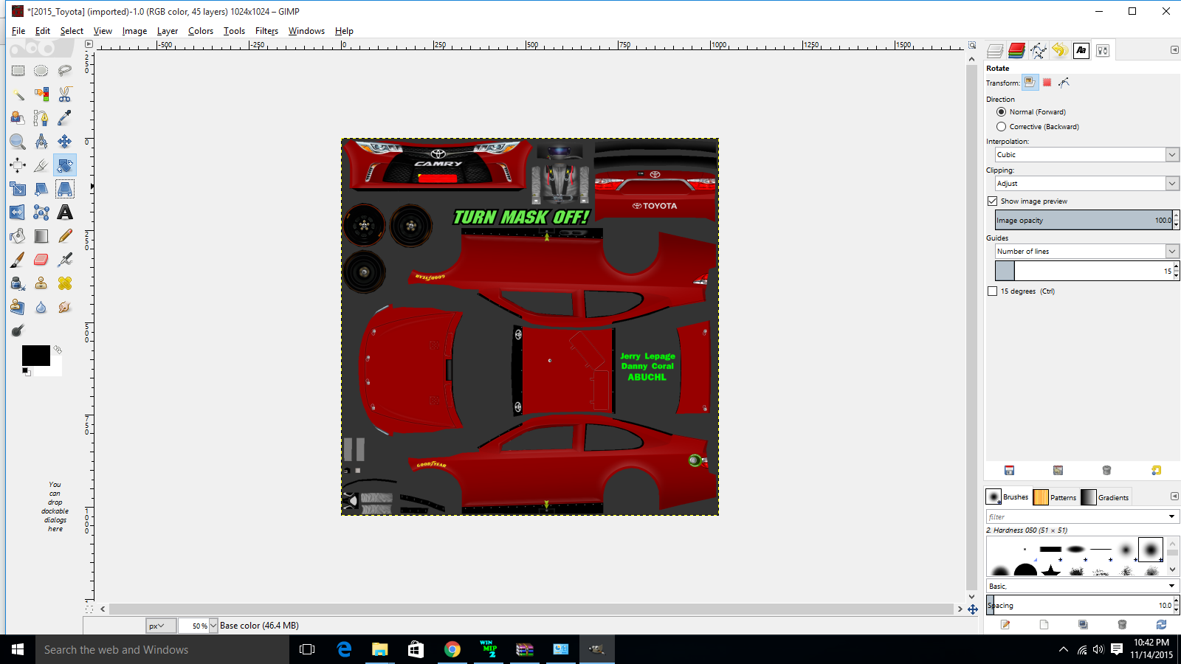Image resolution: width=1181 pixels, height=664 pixels.
Task: Open the Layer menu
Action: coord(168,31)
